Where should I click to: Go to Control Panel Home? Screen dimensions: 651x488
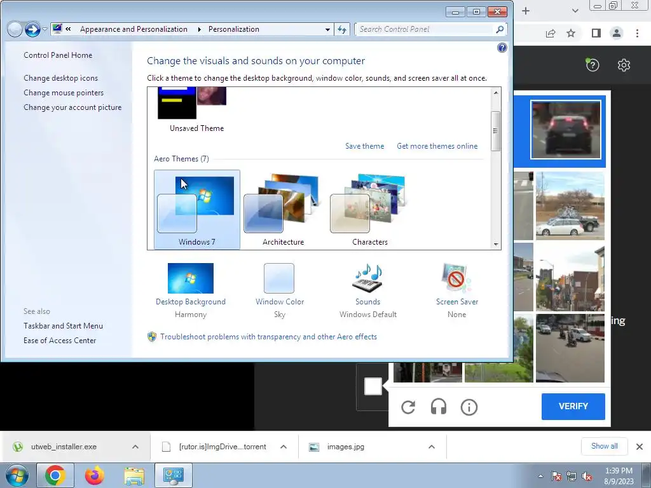tap(58, 55)
